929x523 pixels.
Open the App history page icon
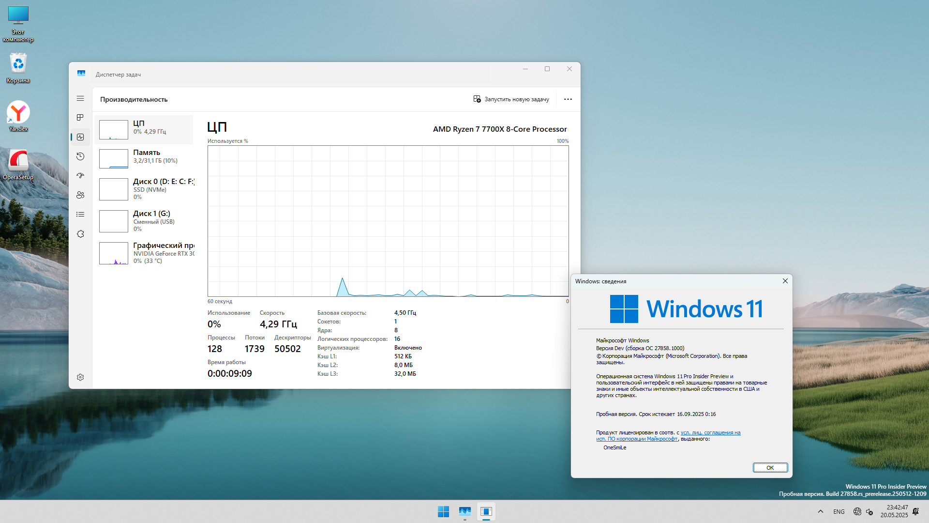[80, 156]
